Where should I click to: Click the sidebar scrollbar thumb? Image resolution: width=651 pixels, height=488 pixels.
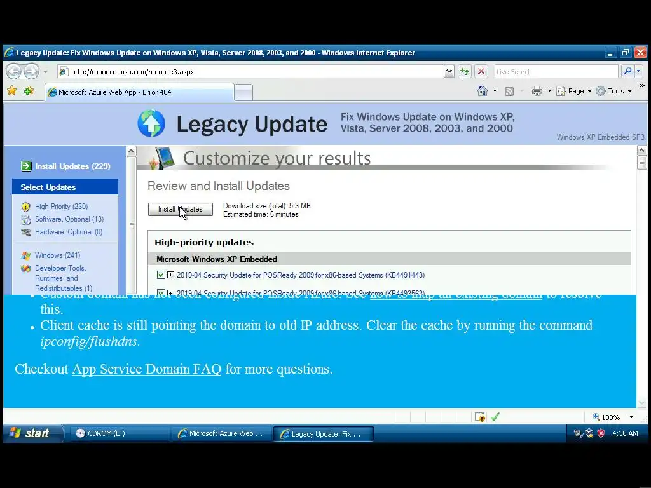tap(131, 225)
